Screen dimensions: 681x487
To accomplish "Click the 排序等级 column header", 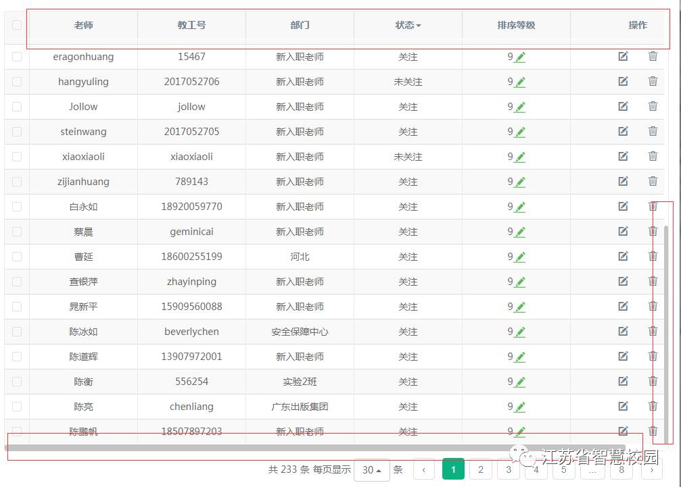I will 517,25.
